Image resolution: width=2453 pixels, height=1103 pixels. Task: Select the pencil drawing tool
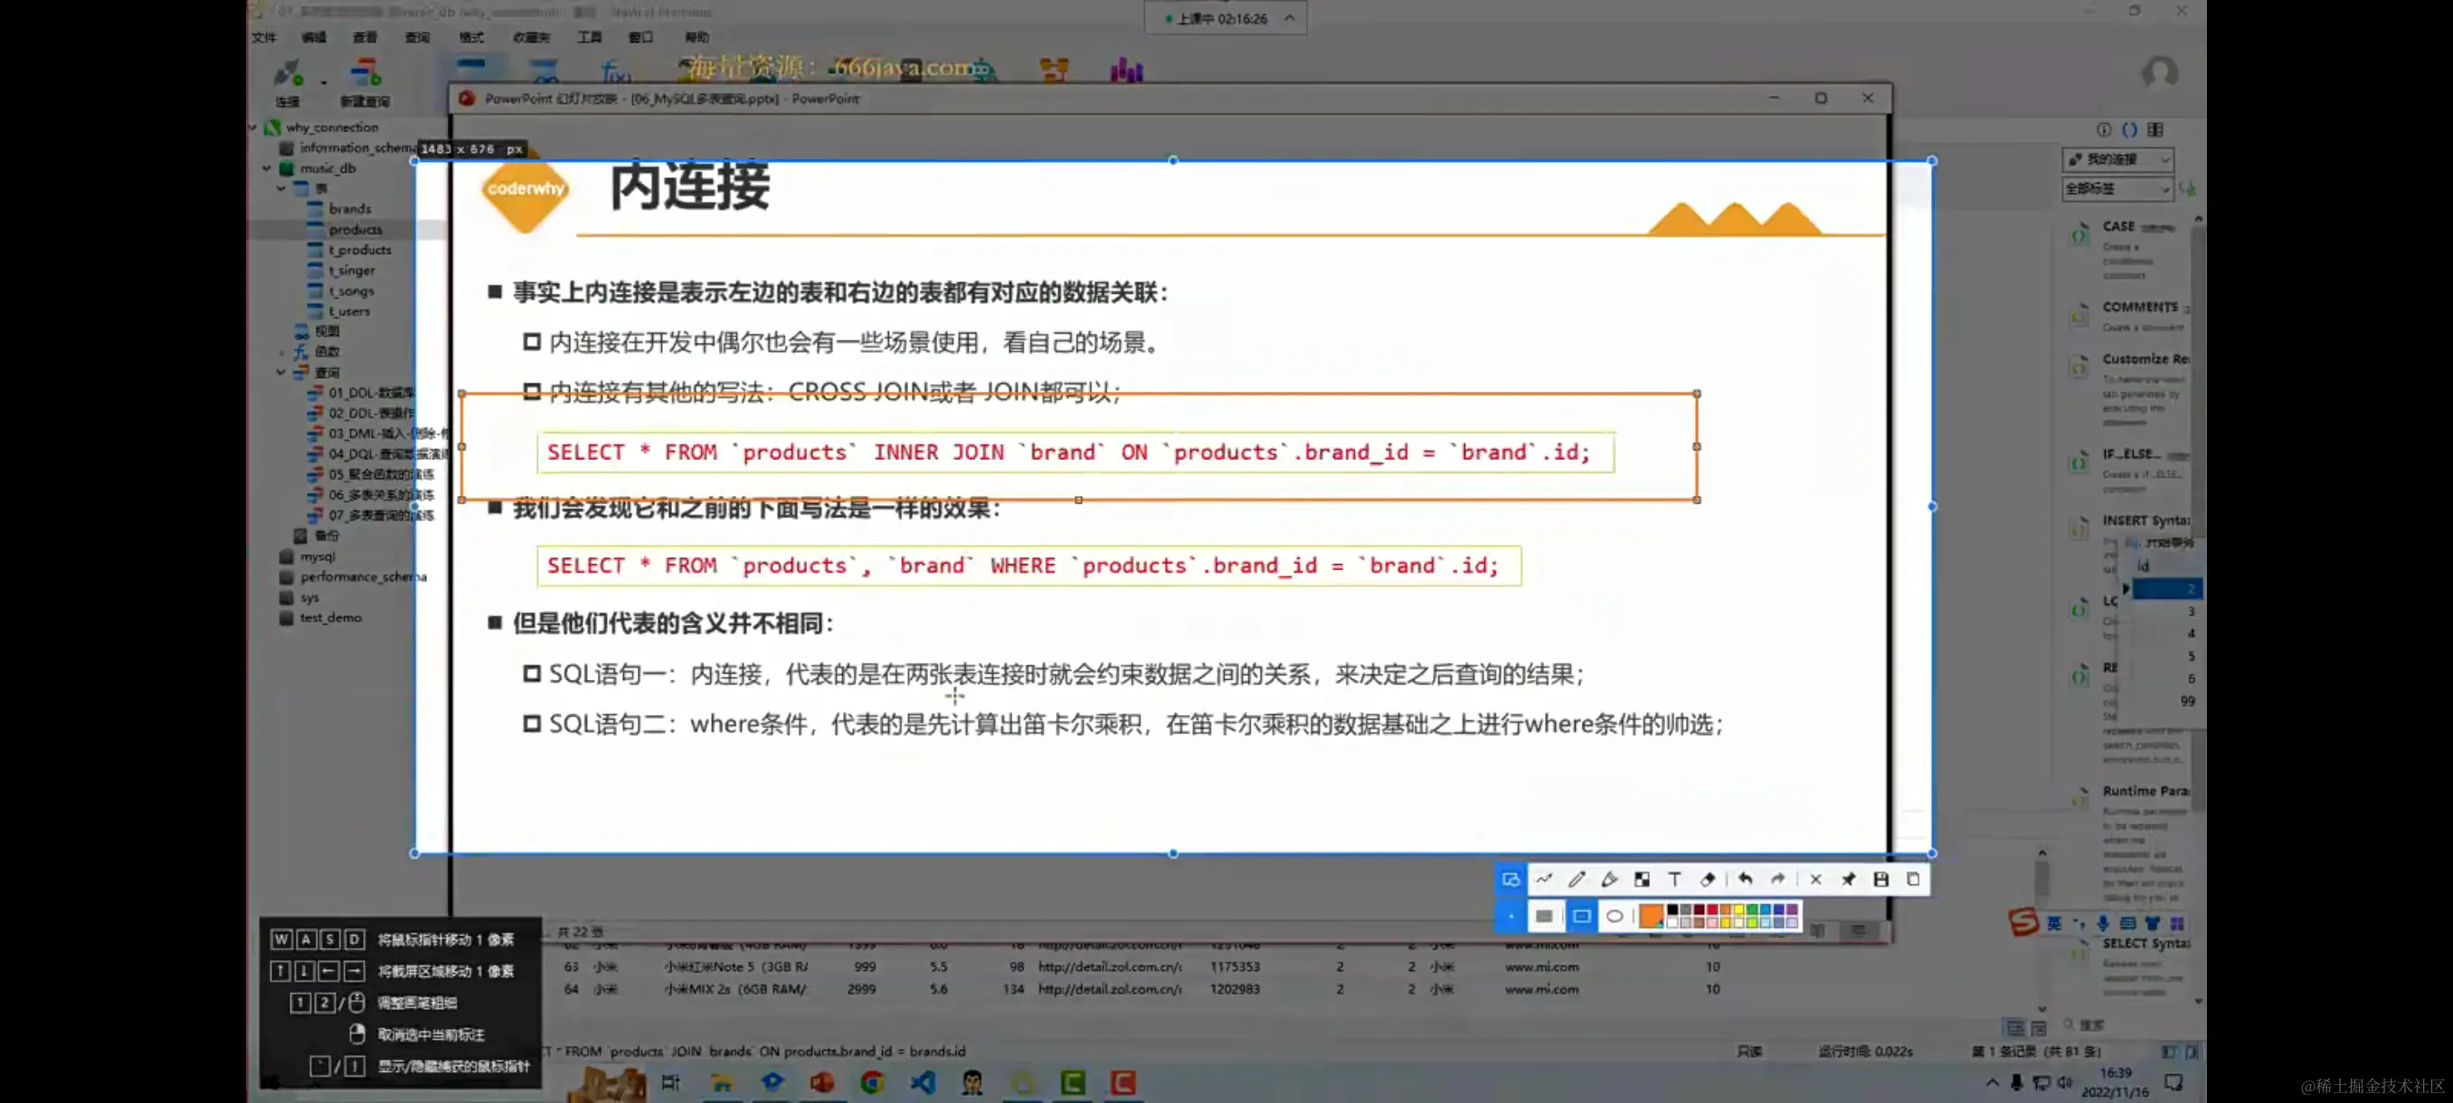[1577, 880]
